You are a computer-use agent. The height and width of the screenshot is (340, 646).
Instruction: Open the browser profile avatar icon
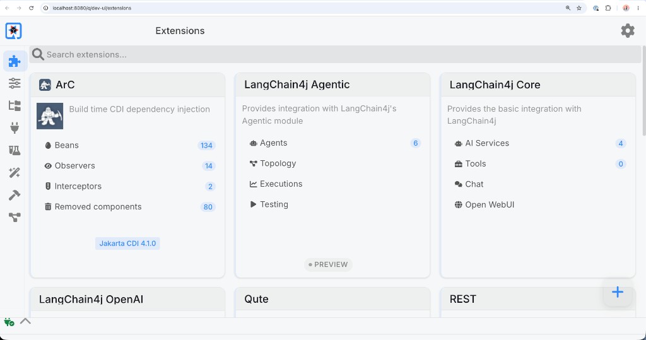[x=626, y=8]
